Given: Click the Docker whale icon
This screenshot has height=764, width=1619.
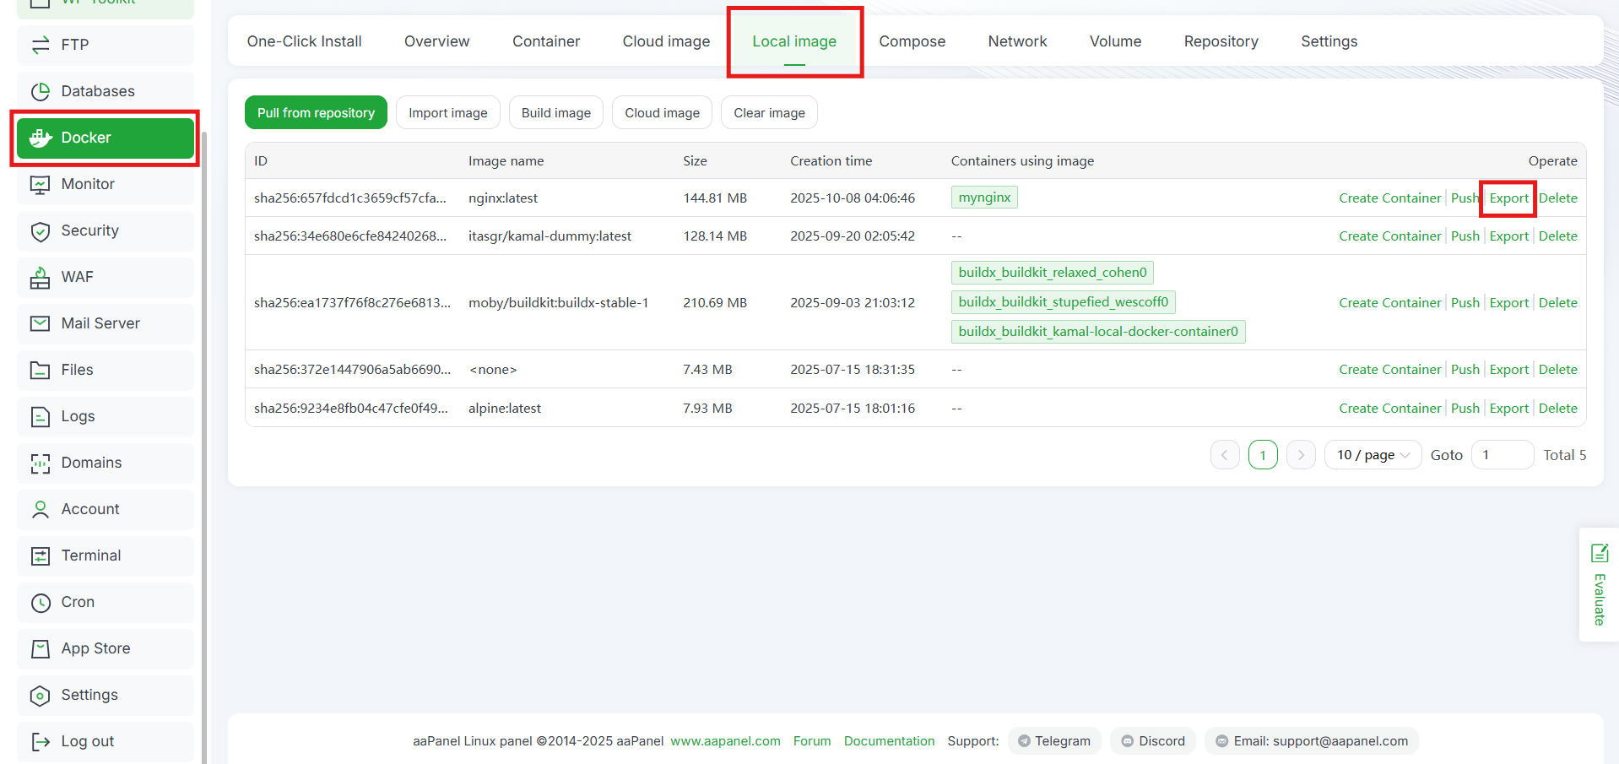Looking at the screenshot, I should pyautogui.click(x=41, y=138).
